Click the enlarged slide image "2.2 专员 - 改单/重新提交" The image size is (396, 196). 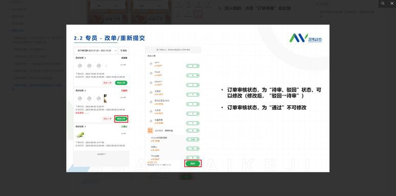[198, 98]
